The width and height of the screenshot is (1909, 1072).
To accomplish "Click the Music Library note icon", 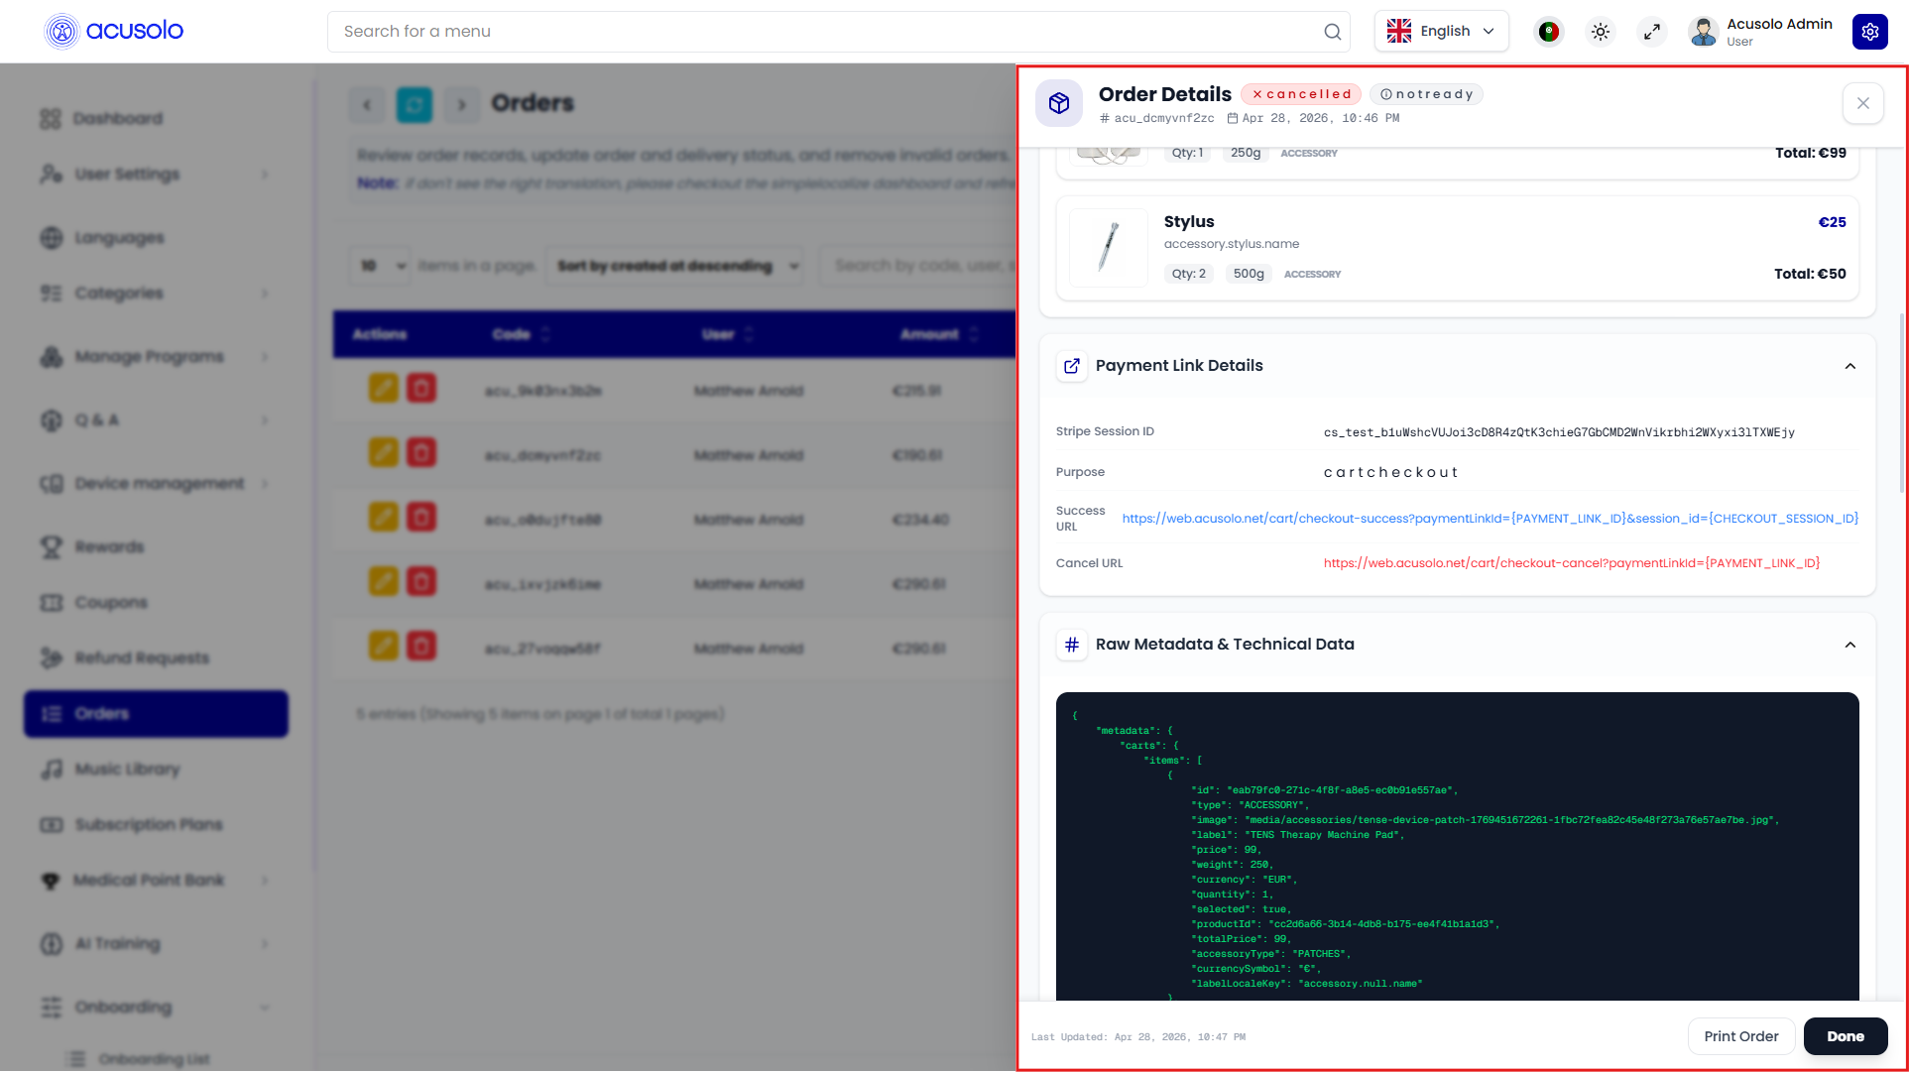I will click(52, 770).
